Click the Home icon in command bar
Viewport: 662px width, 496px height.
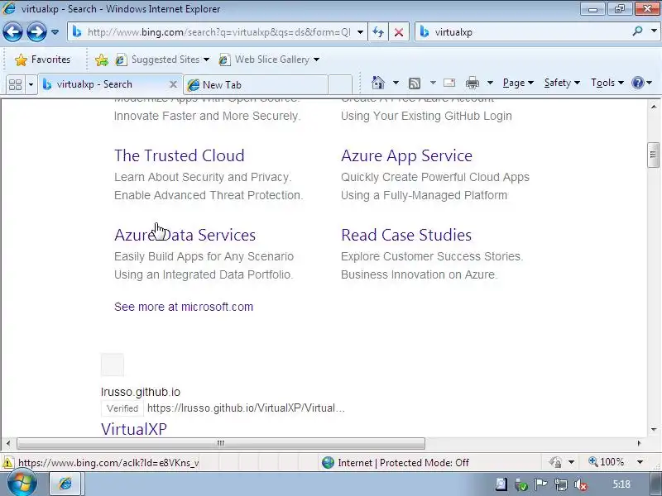tap(378, 83)
